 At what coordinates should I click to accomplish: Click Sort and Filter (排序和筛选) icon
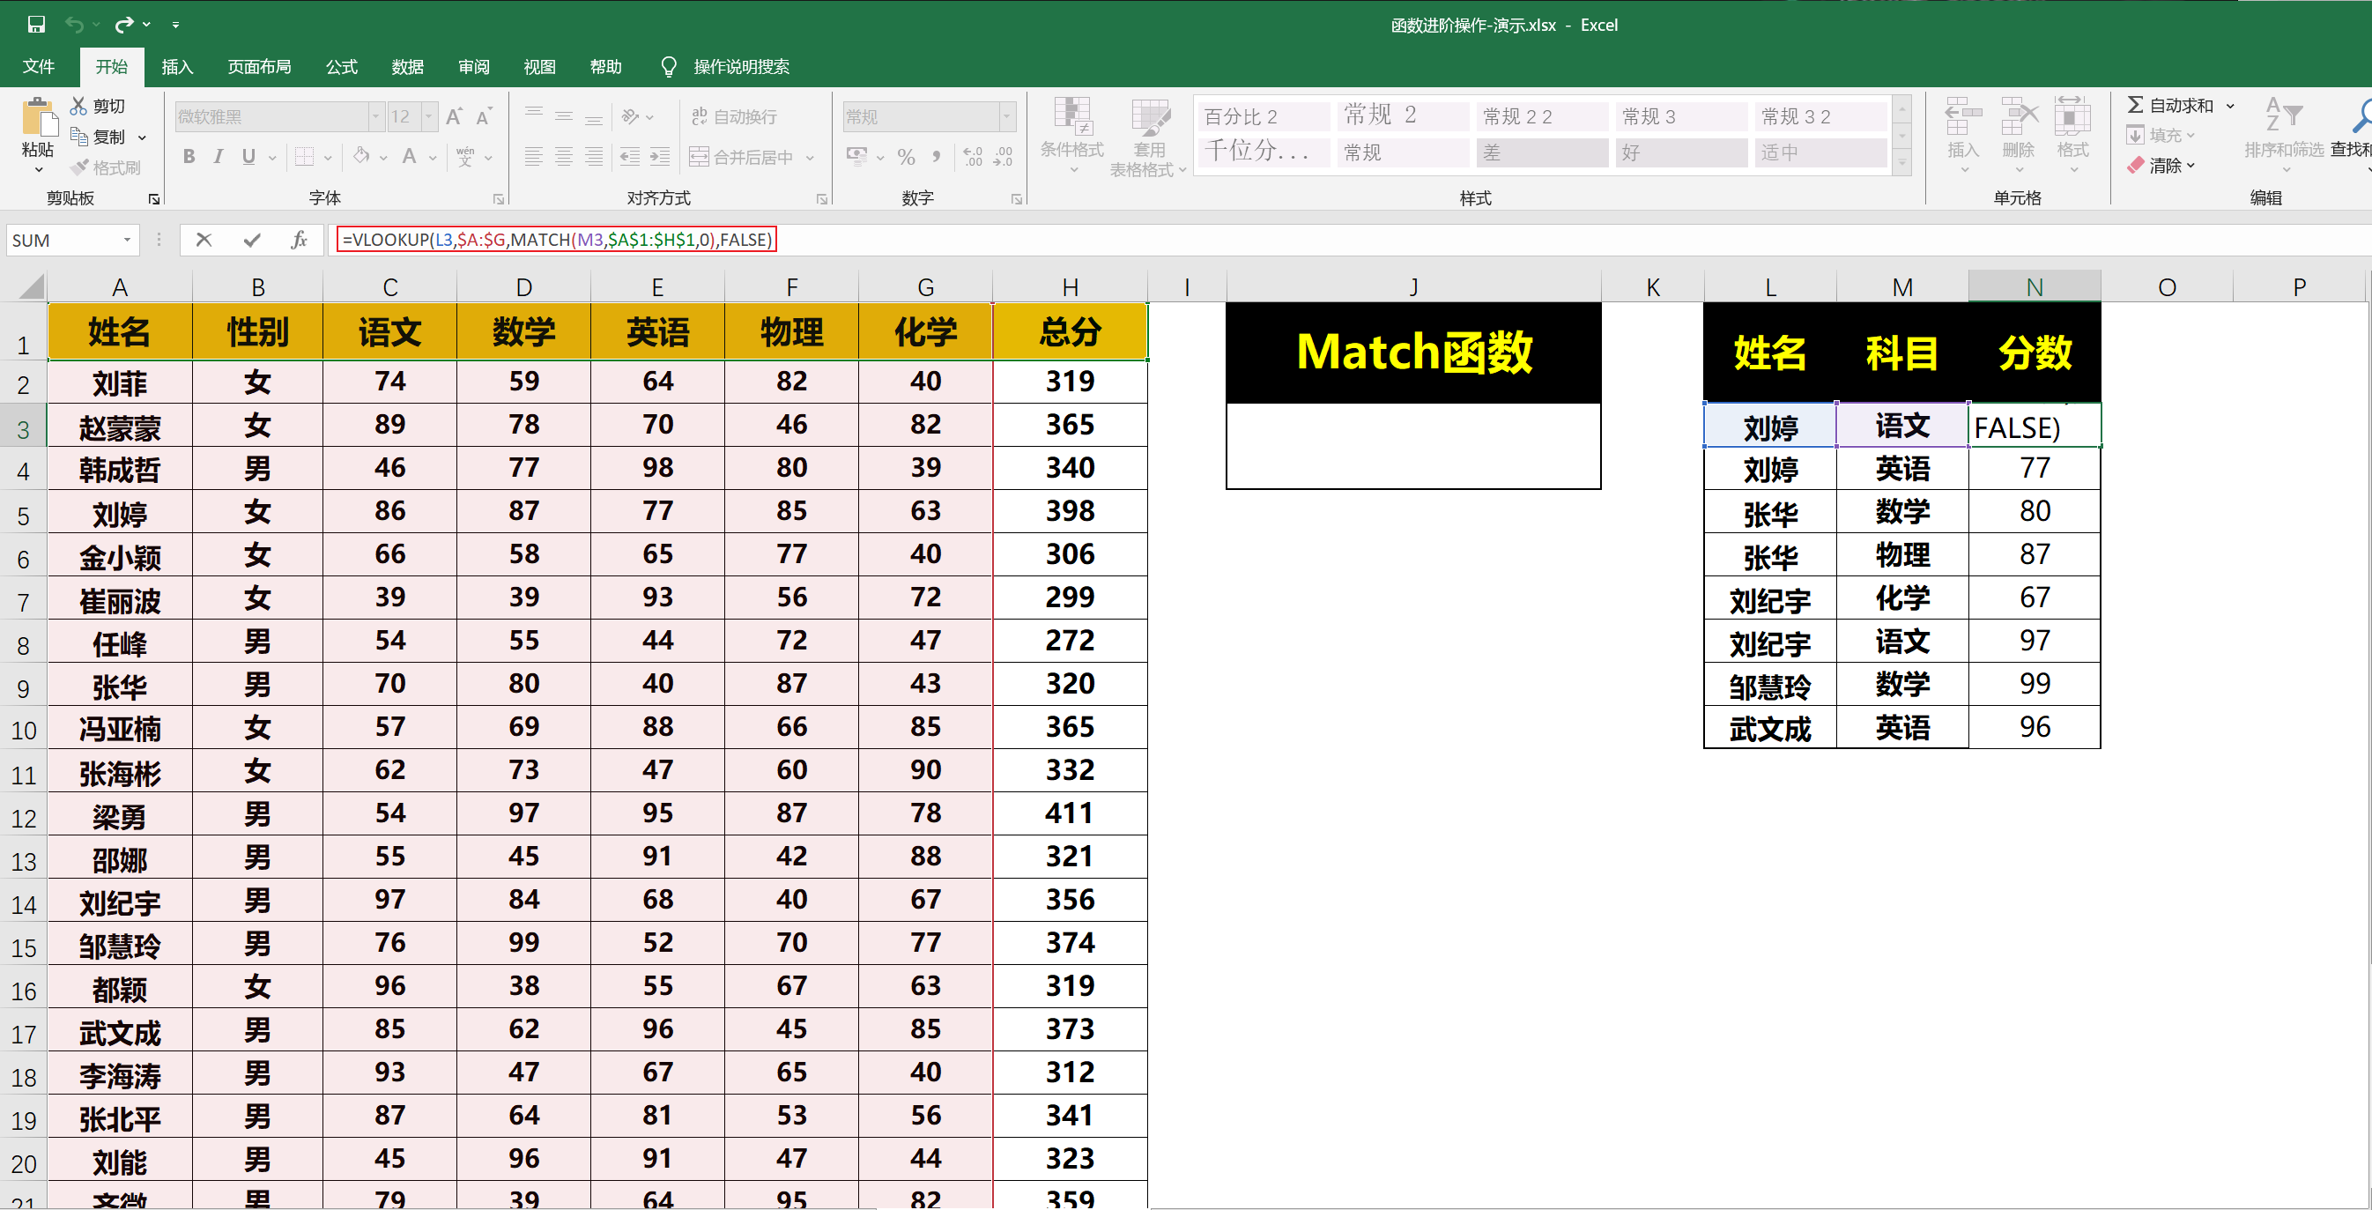[2284, 116]
